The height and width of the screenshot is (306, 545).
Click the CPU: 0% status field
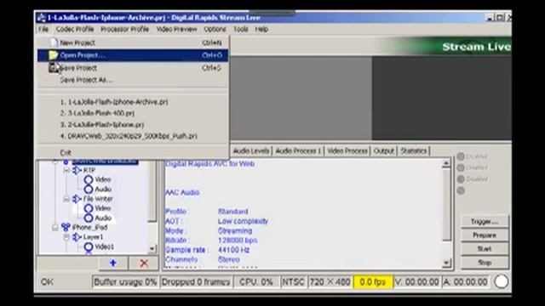click(x=255, y=282)
